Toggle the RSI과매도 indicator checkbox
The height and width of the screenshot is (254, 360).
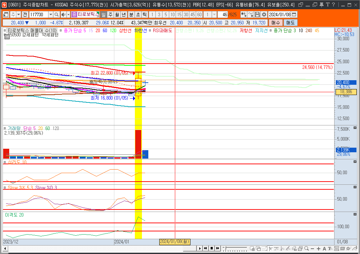tap(150, 30)
